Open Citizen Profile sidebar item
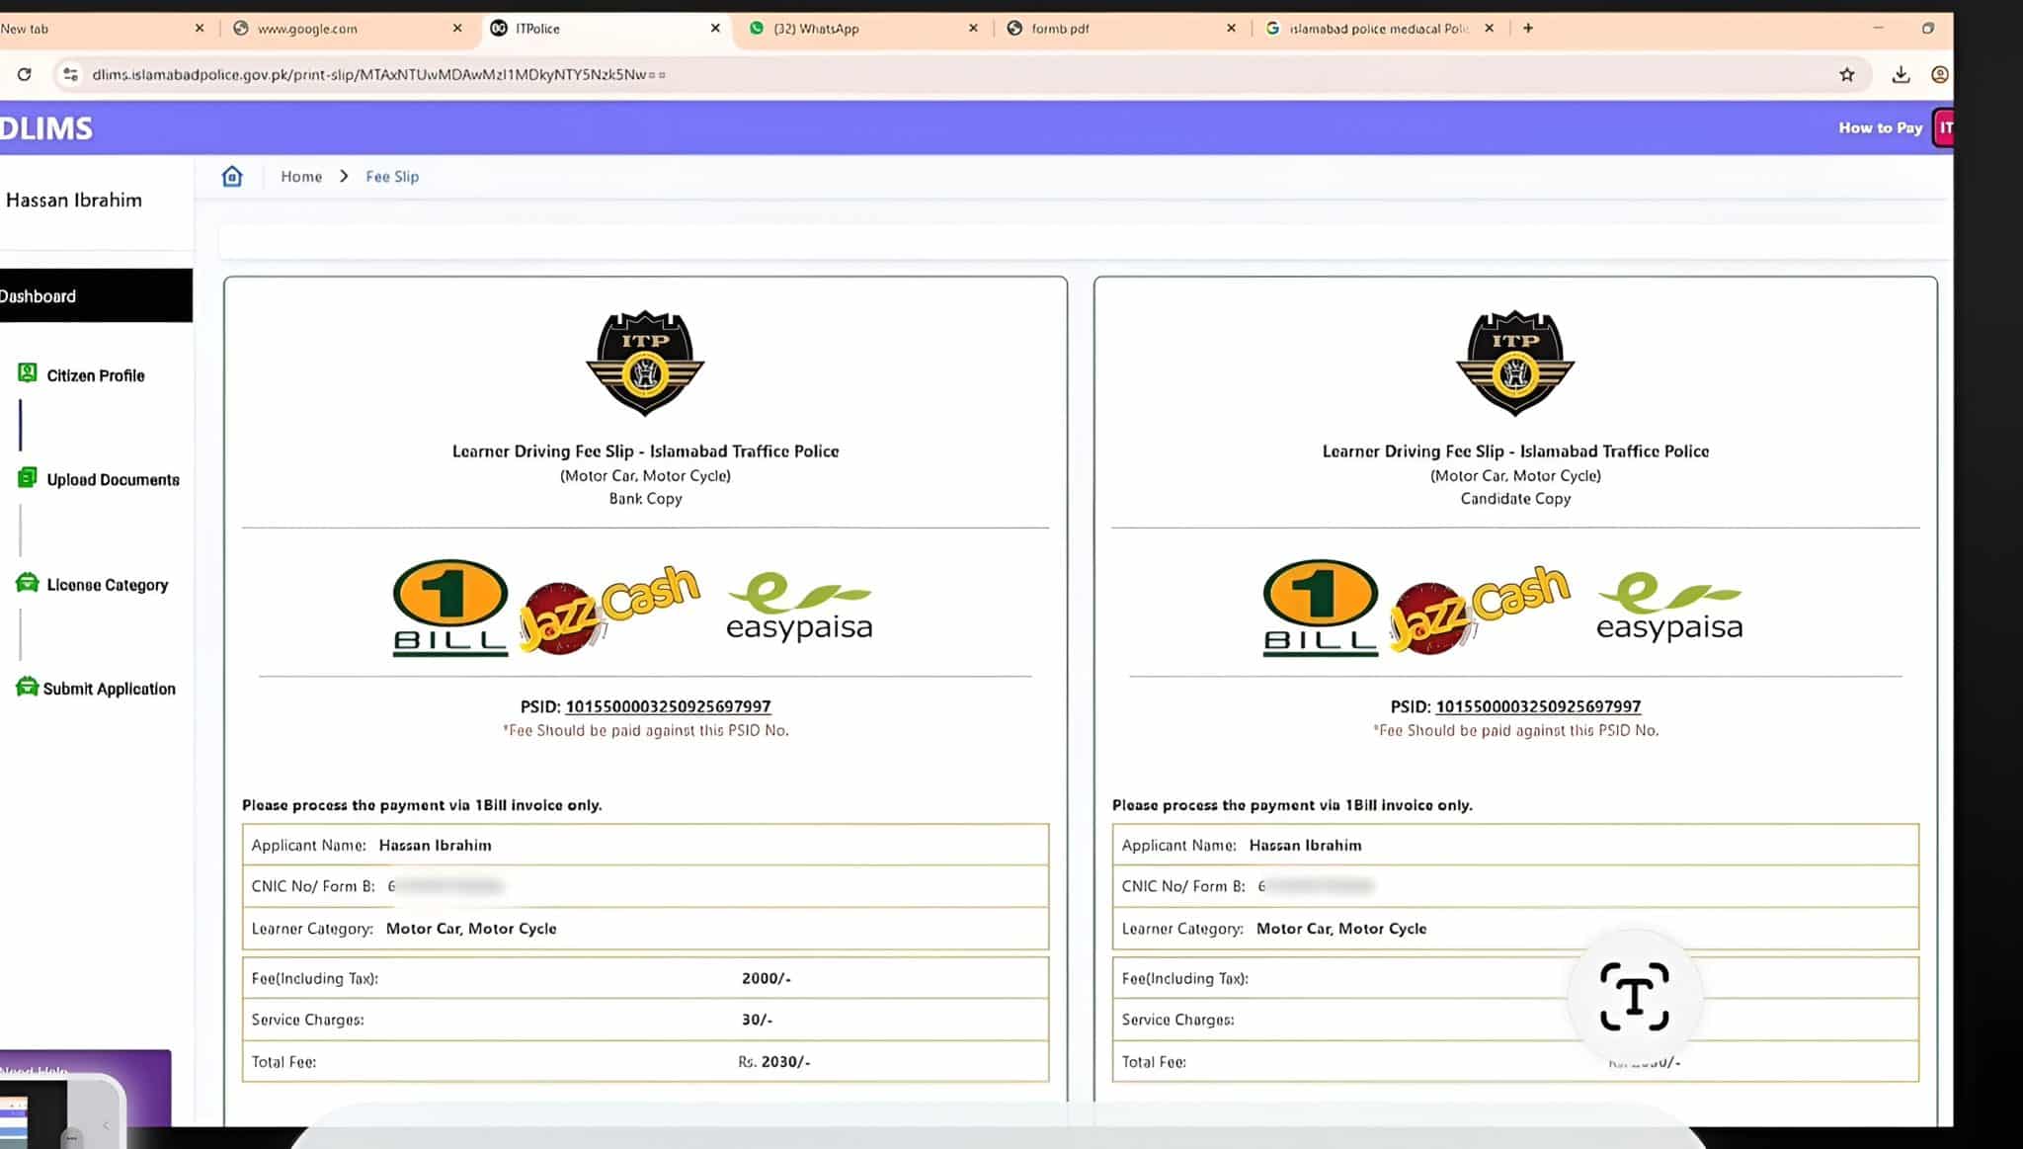This screenshot has width=2023, height=1149. [95, 375]
